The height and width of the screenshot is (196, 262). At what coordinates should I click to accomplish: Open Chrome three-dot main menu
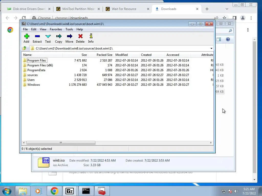[x=251, y=18]
